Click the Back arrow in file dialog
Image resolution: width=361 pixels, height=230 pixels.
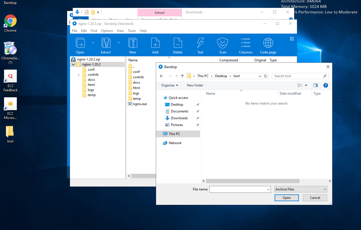click(161, 76)
